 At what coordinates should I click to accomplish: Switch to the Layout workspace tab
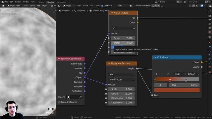(x=42, y=2)
